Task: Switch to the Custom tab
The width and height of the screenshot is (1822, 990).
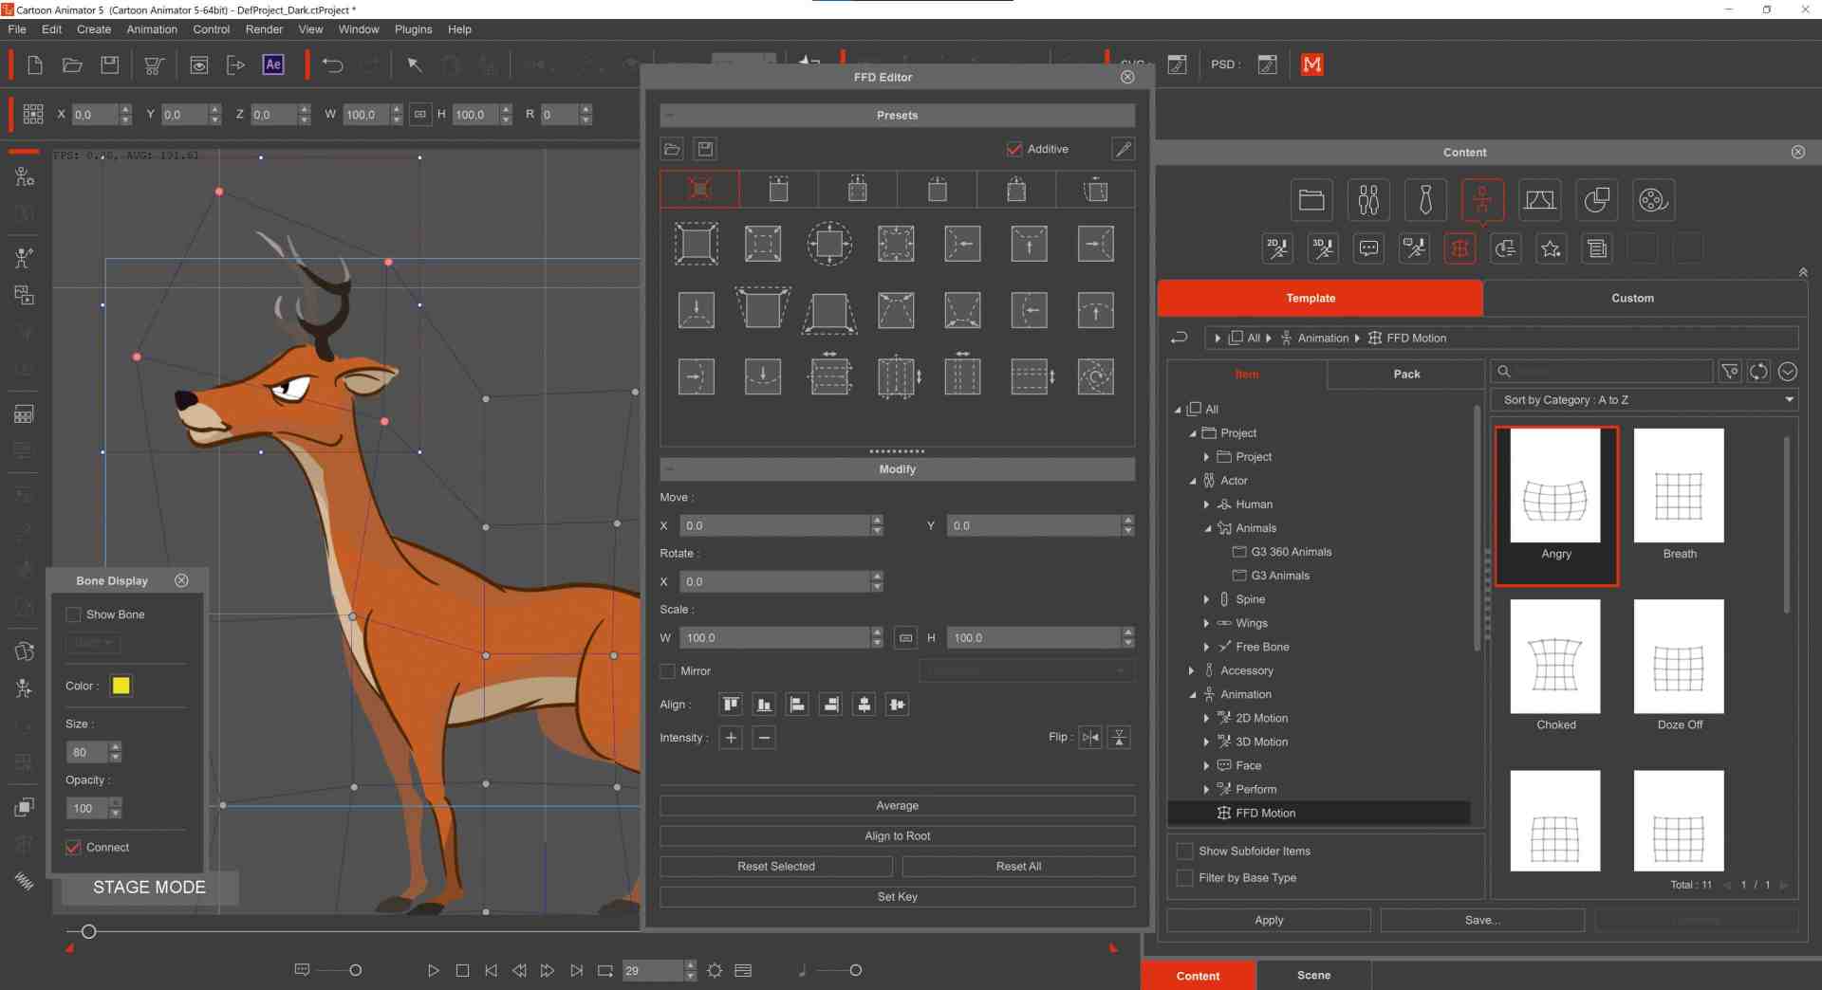Action: [x=1631, y=298]
